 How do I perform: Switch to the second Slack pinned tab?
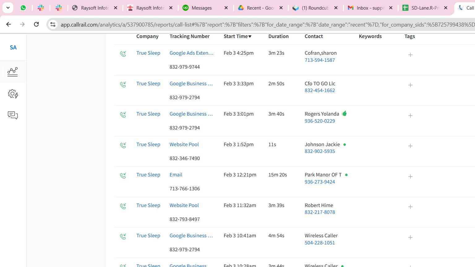point(59,8)
